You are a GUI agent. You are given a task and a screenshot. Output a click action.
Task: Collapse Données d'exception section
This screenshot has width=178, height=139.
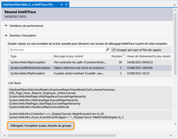point(6,35)
